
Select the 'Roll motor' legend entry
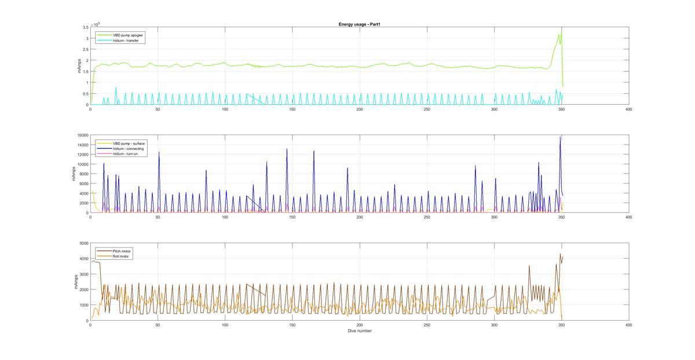[x=120, y=256]
